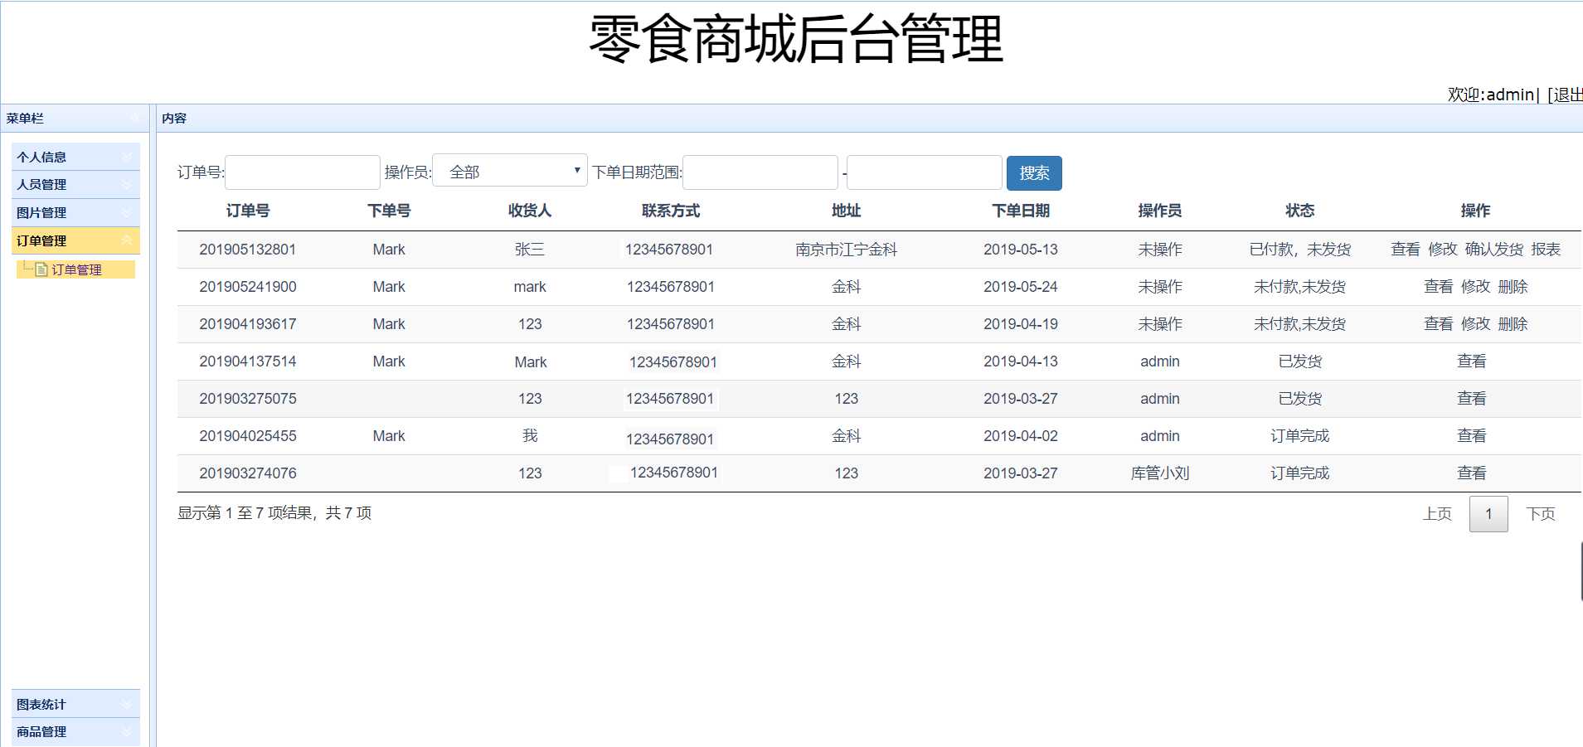Expand the 商品管理 accordion section
The image size is (1583, 747).
click(75, 731)
